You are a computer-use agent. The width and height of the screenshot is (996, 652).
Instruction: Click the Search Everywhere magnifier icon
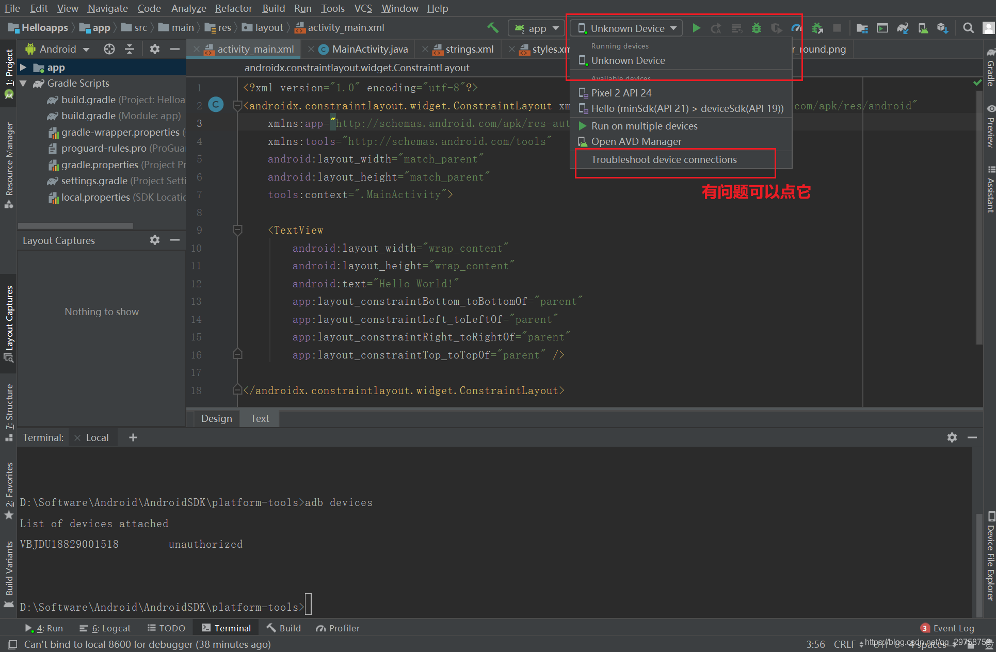tap(968, 28)
